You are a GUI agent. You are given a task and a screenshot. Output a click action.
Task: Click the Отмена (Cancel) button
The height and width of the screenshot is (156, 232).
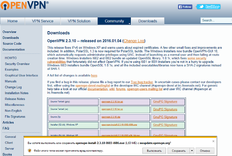pos(205,151)
